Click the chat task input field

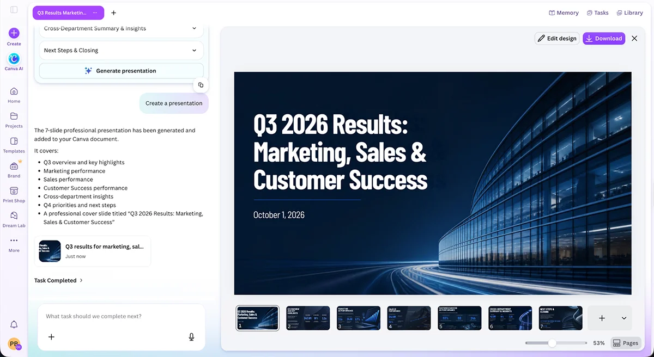click(121, 316)
